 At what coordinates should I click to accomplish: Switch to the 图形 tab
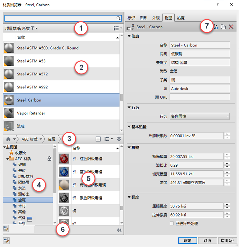pyautogui.click(x=144, y=18)
